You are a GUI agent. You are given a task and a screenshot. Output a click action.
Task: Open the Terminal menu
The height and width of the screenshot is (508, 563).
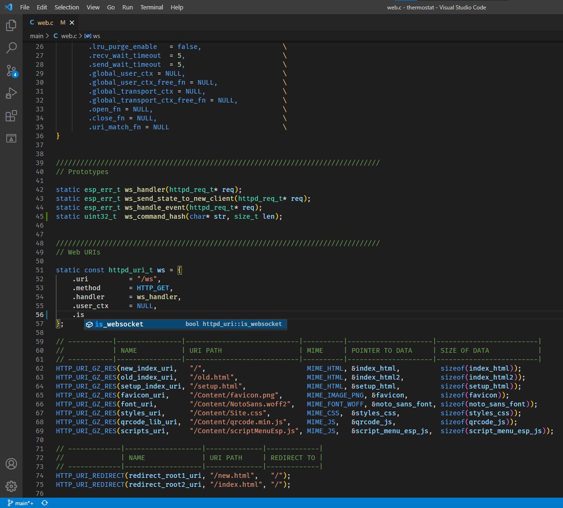(x=151, y=7)
